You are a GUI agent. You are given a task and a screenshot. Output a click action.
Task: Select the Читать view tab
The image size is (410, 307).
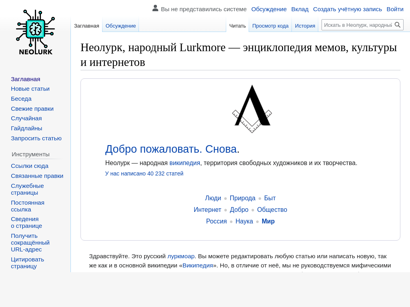click(x=237, y=26)
